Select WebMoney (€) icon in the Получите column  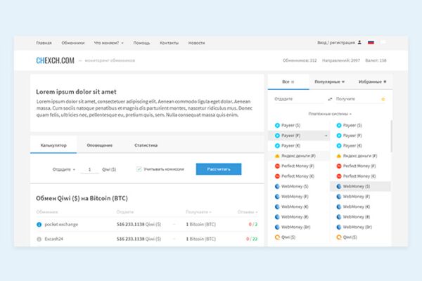(x=339, y=207)
